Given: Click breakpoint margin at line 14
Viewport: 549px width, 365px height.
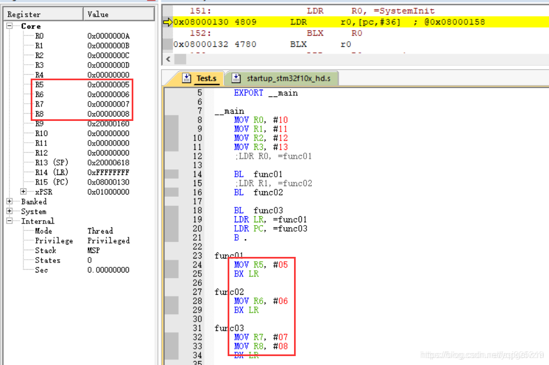Looking at the screenshot, I should pyautogui.click(x=172, y=174).
